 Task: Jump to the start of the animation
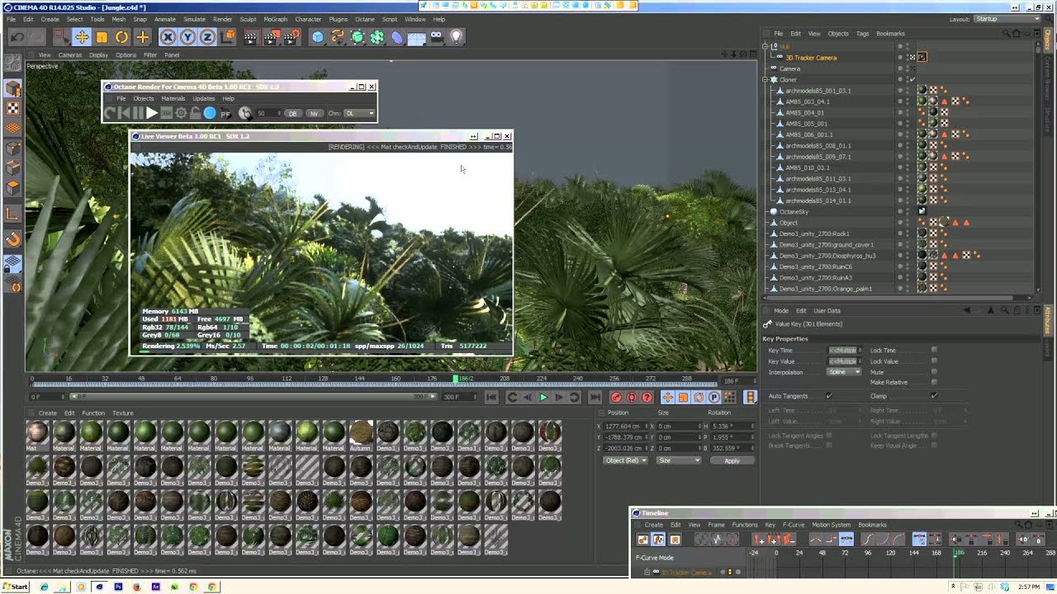[x=491, y=398]
